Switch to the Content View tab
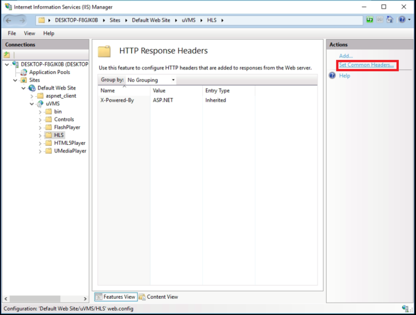Screen dimensions: 416x315 coord(159,297)
